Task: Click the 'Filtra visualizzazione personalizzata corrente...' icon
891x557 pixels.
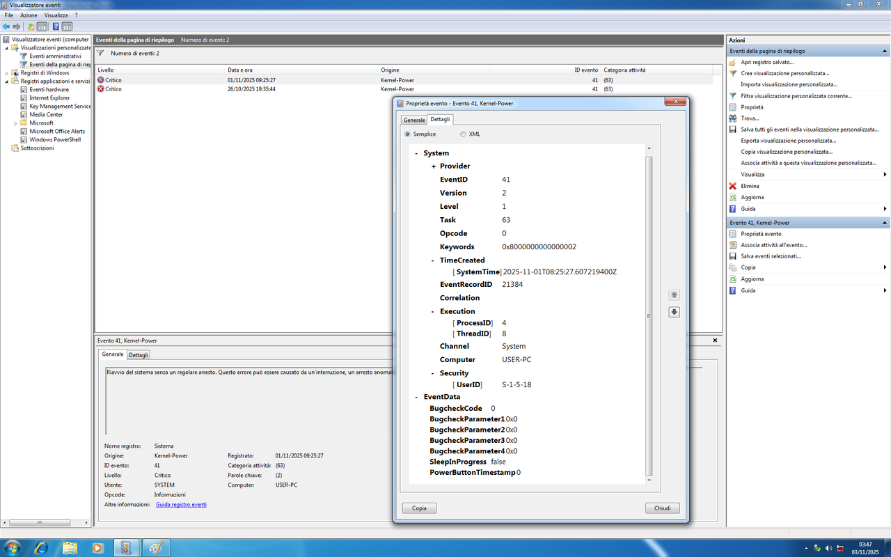Action: [732, 96]
